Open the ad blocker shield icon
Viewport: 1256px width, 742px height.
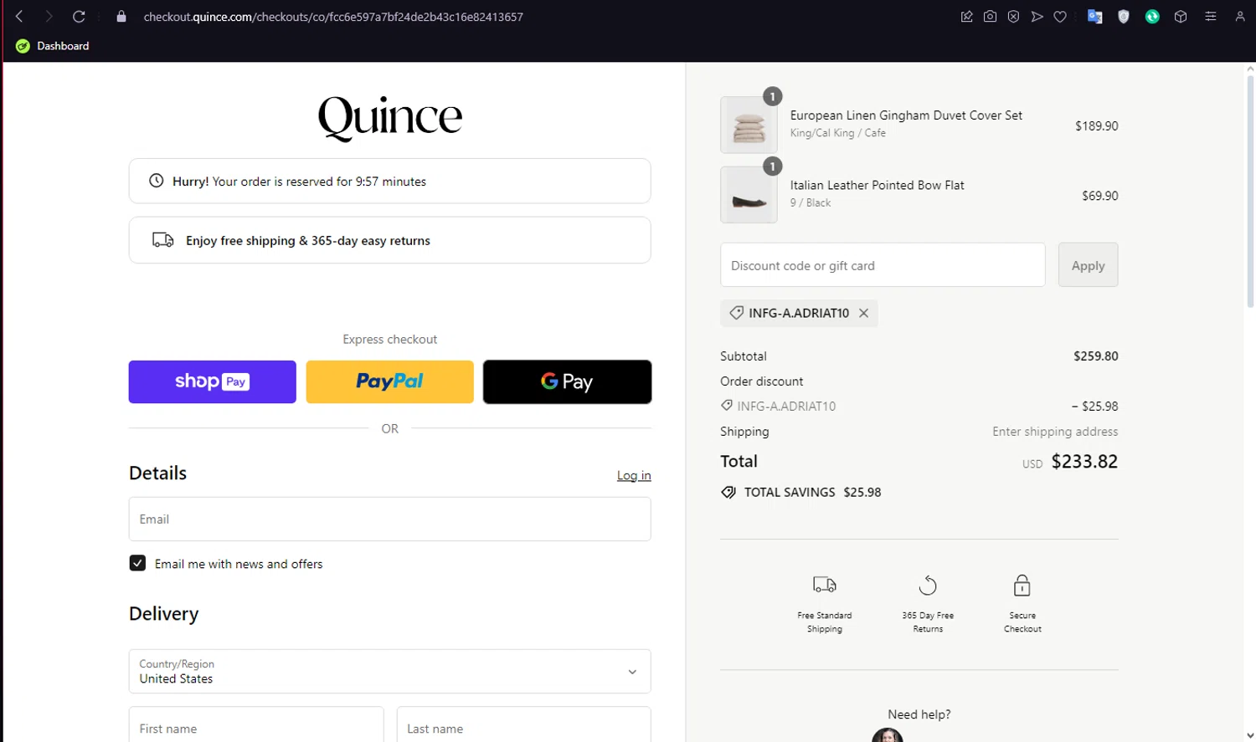(1013, 17)
